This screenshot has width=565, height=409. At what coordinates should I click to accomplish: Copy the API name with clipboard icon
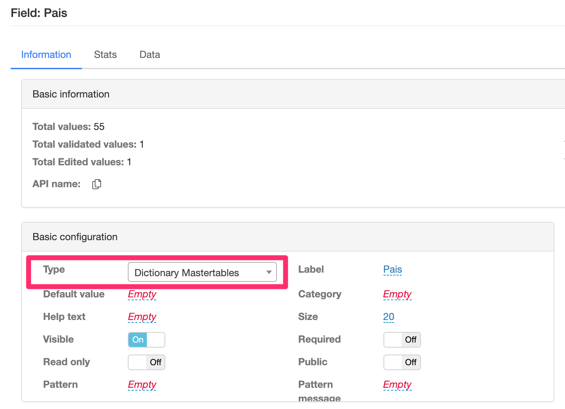(96, 184)
